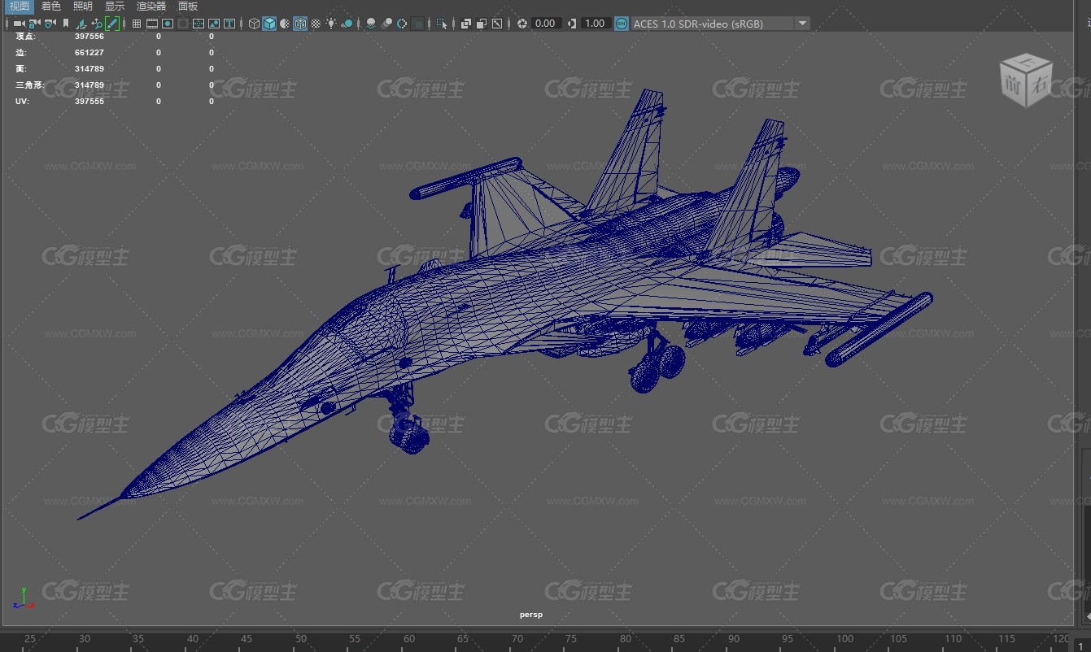Click the persp camera name label
This screenshot has height=652, width=1091.
click(530, 615)
